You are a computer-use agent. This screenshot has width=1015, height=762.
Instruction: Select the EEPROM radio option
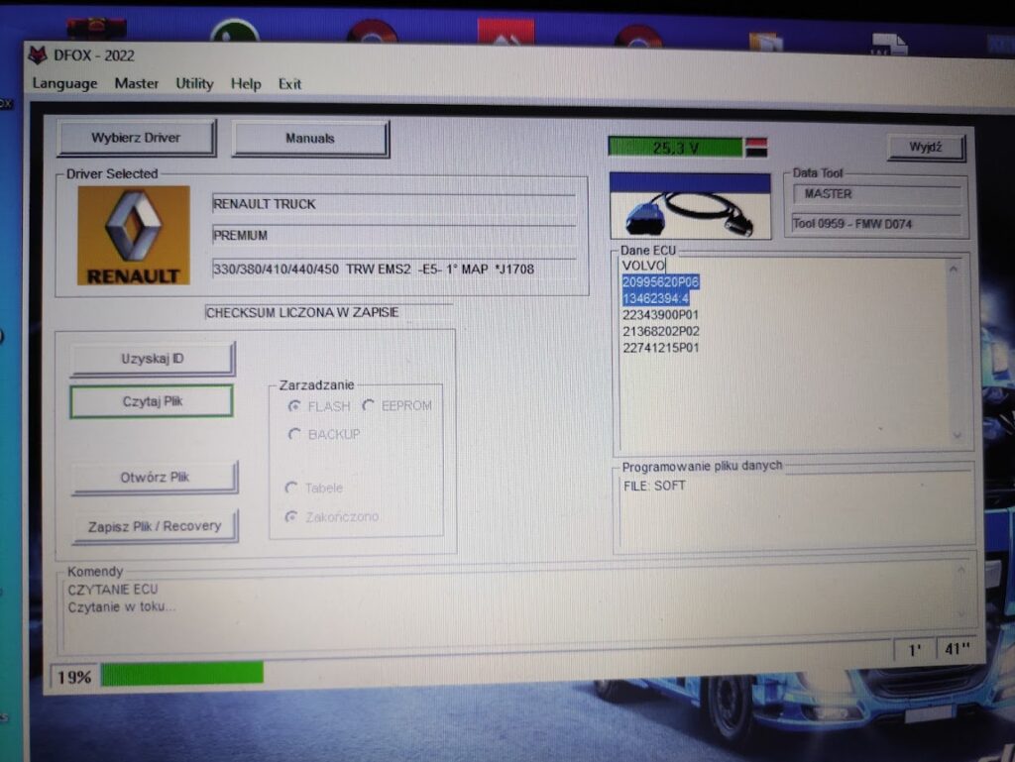369,405
